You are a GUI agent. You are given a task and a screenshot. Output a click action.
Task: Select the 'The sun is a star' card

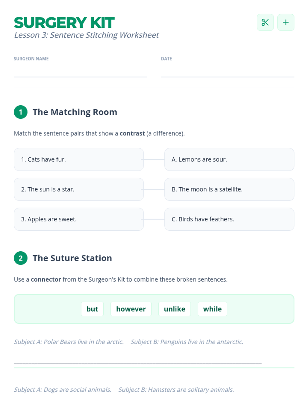[79, 189]
